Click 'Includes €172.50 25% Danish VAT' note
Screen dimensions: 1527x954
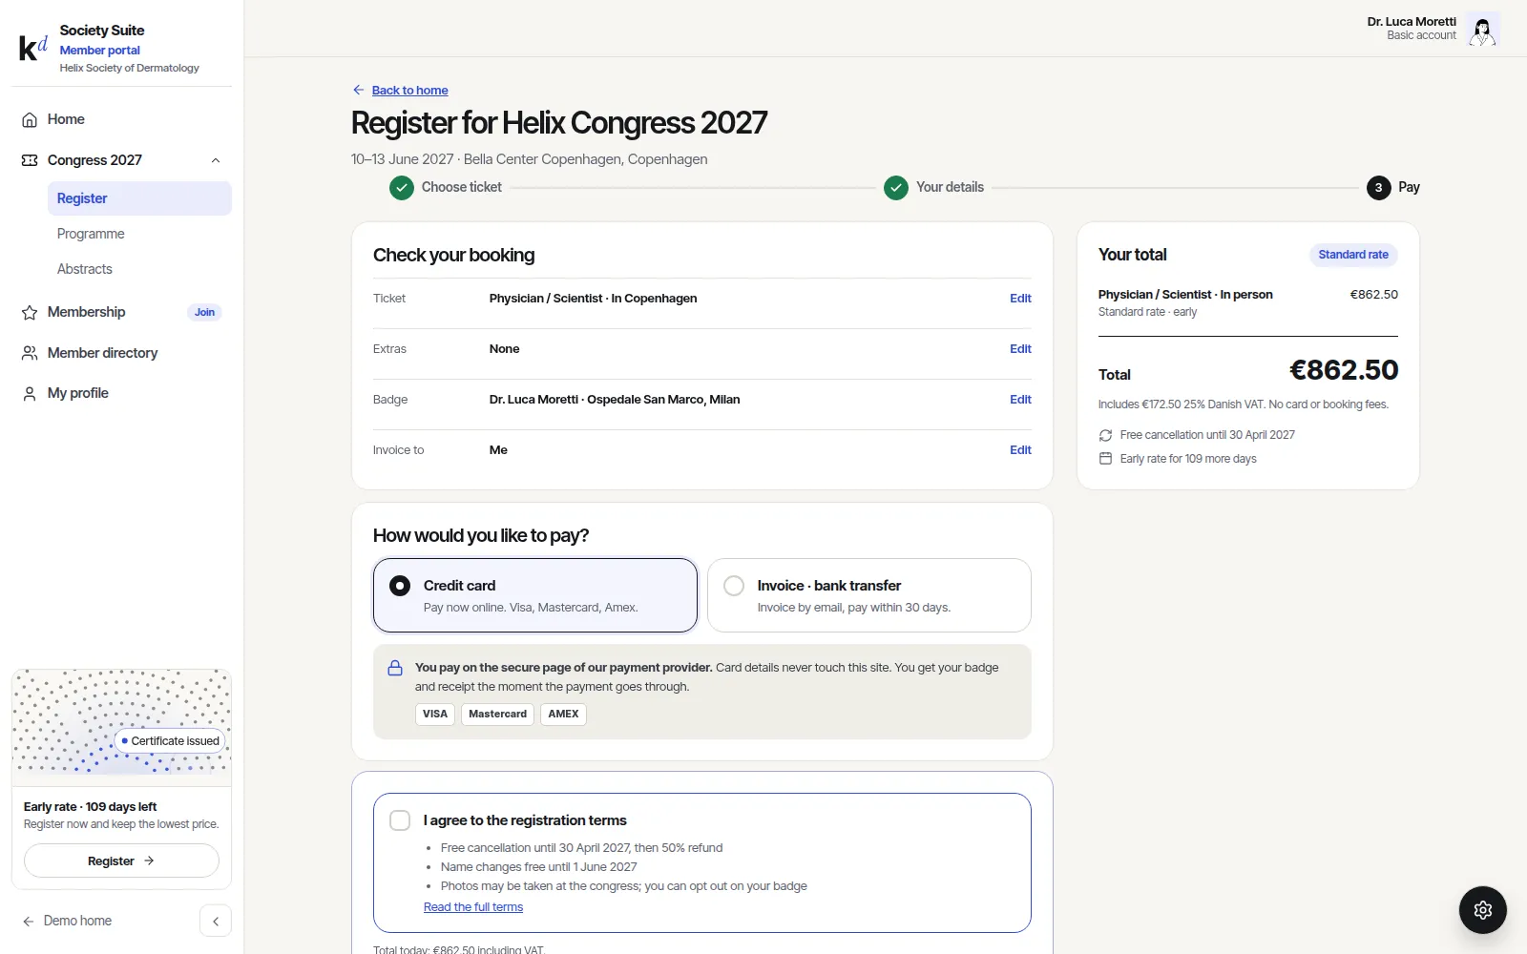click(1244, 404)
